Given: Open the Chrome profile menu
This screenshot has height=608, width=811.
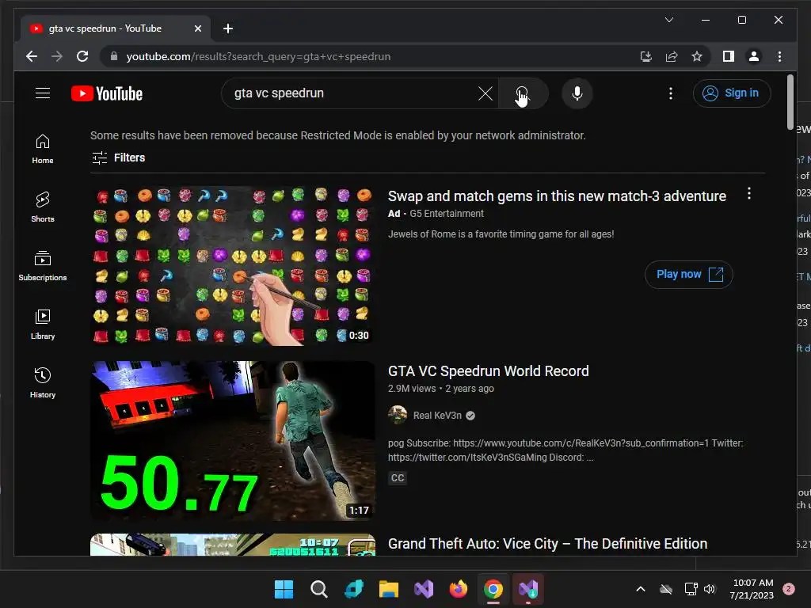Looking at the screenshot, I should click(754, 56).
